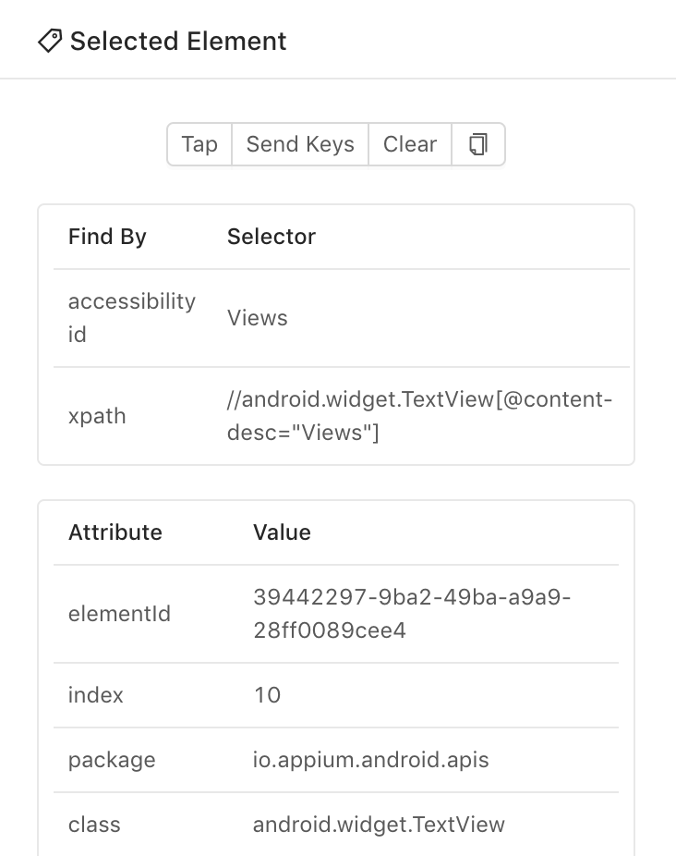Viewport: 676px width, 856px height.
Task: Click the elementId attribute label
Action: [119, 614]
